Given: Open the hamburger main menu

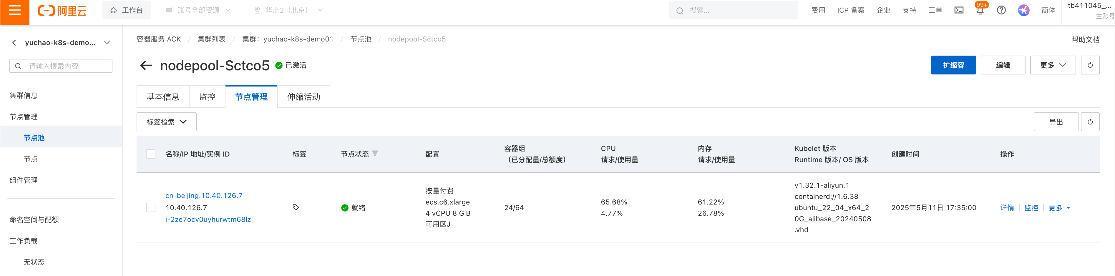Looking at the screenshot, I should (14, 10).
